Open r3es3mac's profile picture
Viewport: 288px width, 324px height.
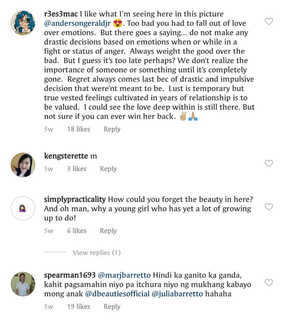pos(23,23)
